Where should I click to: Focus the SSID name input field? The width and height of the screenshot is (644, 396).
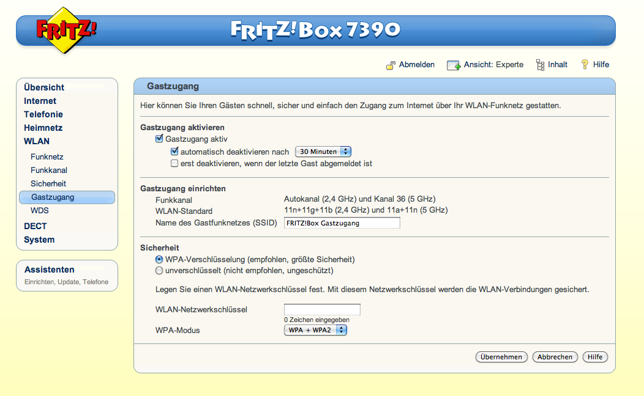pos(342,223)
